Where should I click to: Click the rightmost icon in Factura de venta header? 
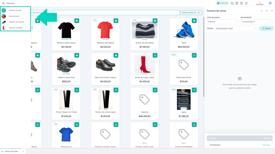(x=272, y=11)
